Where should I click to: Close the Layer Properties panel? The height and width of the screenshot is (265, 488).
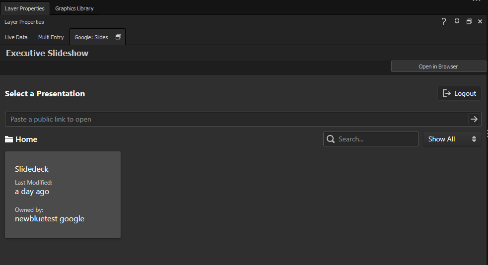[480, 21]
